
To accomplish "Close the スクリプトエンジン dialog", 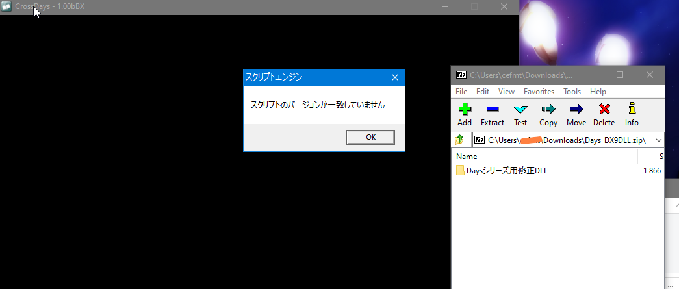I will [395, 77].
